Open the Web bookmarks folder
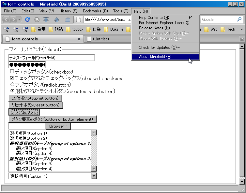 (x=211, y=29)
